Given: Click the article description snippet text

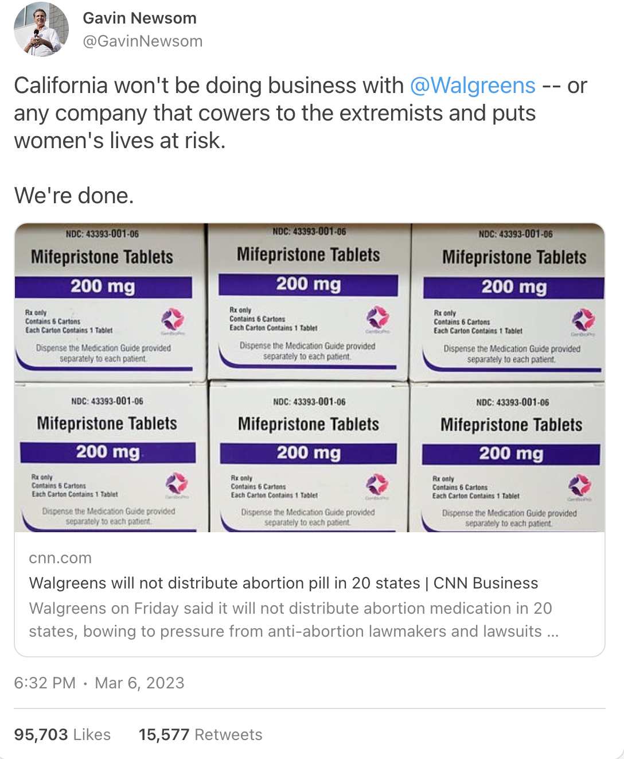Looking at the screenshot, I should pos(294,619).
